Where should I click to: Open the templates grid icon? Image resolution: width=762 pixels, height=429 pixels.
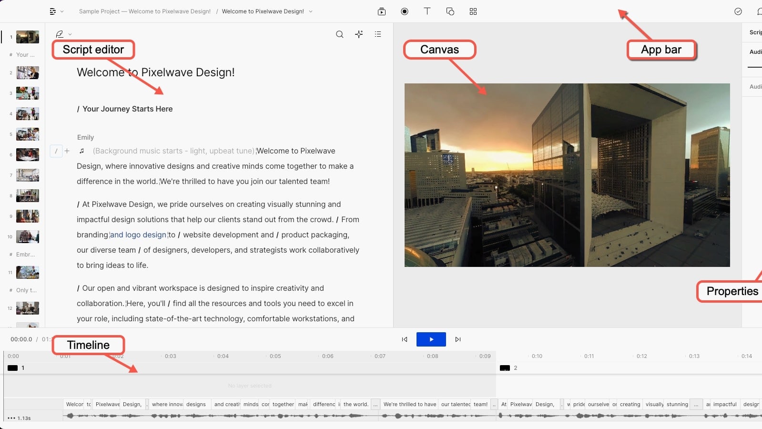point(473,11)
